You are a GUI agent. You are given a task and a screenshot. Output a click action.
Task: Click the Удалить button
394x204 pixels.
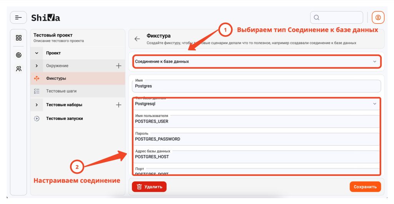[149, 187]
